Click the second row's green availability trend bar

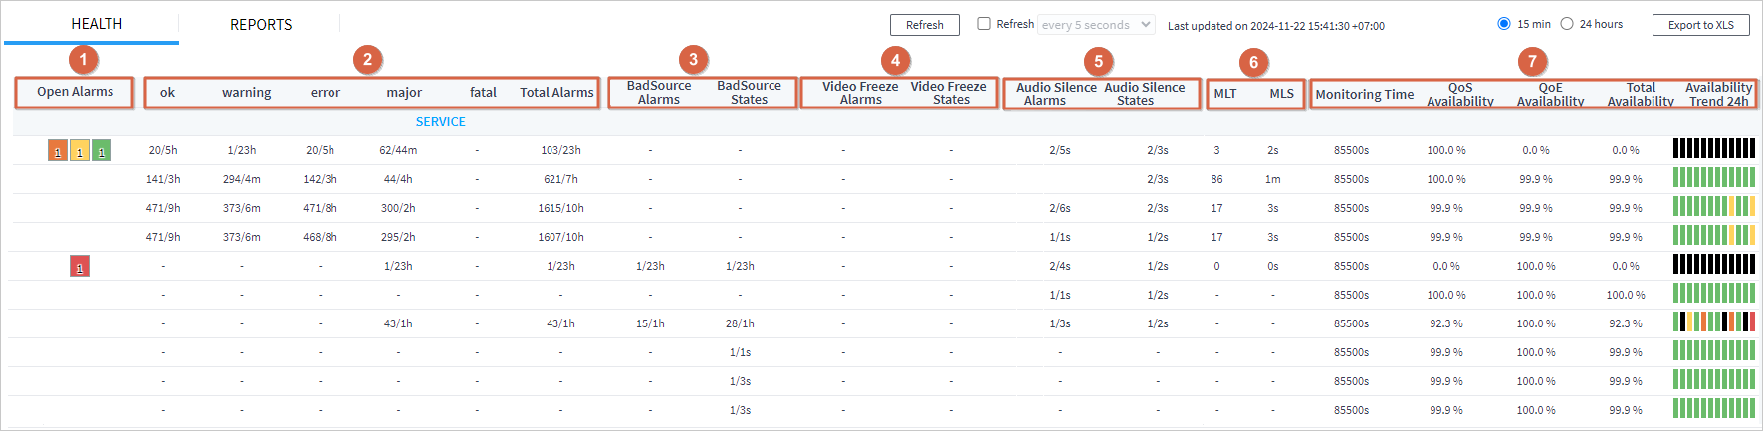coord(1713,178)
